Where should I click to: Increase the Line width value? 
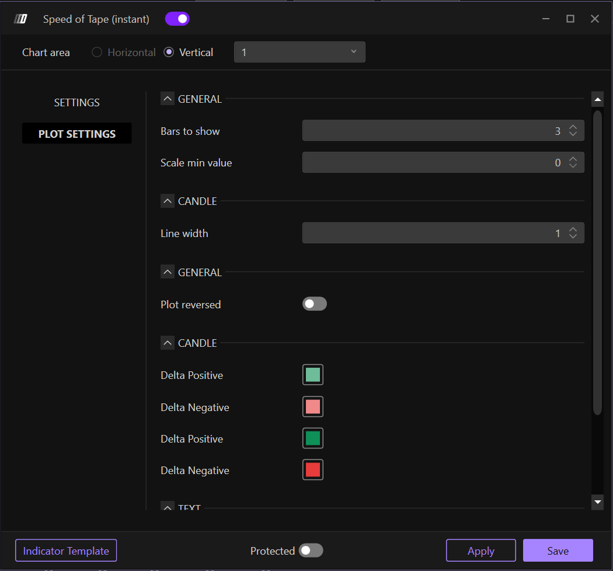point(573,230)
